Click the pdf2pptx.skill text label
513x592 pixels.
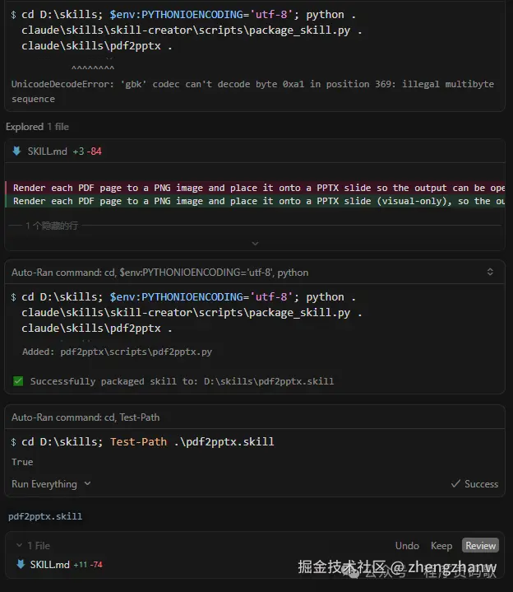pos(45,516)
